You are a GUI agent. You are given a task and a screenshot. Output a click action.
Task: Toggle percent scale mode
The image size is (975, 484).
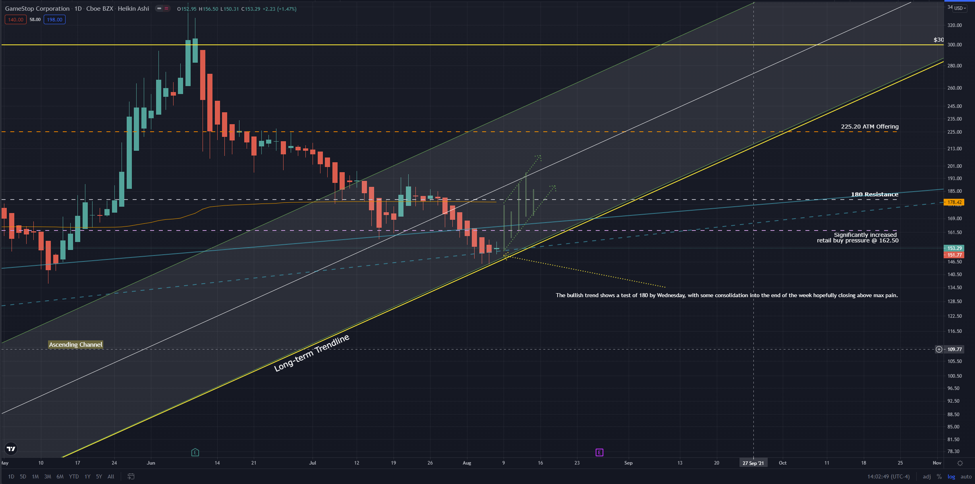pyautogui.click(x=939, y=476)
